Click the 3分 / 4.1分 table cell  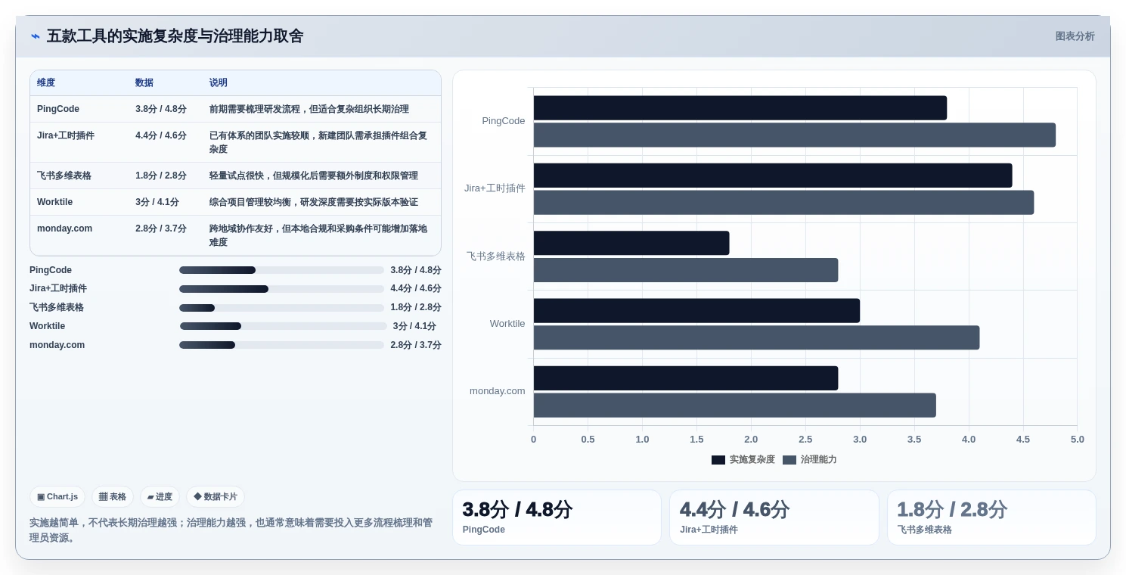pos(157,202)
